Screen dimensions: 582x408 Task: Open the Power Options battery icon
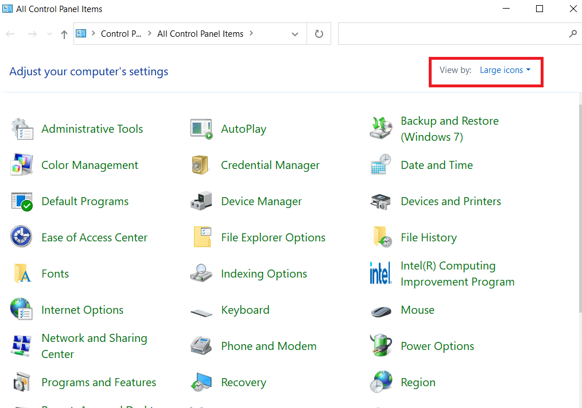381,345
